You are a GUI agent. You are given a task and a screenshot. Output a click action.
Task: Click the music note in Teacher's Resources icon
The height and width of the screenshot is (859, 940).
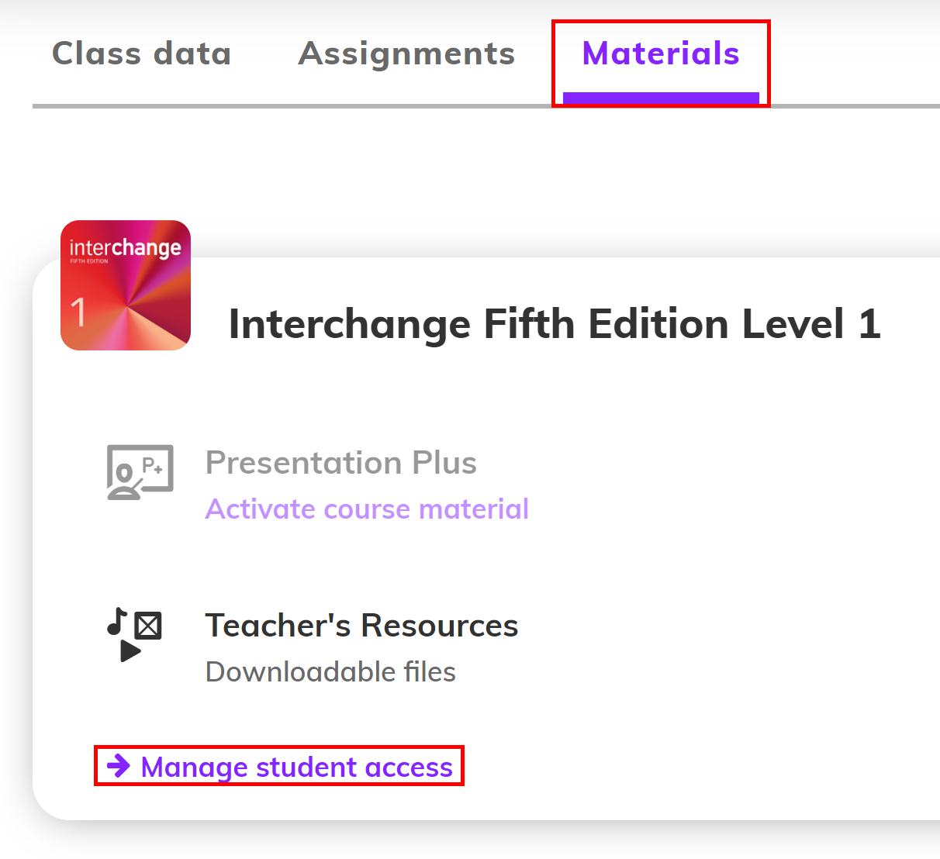coord(117,621)
